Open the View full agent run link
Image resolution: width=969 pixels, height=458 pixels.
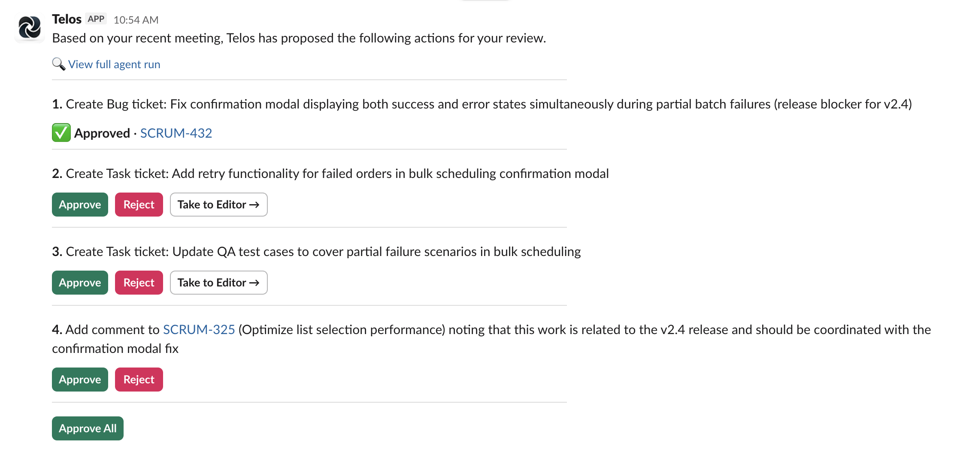click(x=114, y=64)
